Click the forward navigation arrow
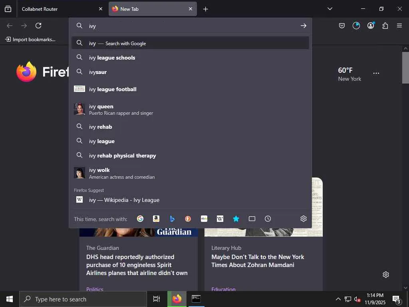This screenshot has height=307, width=409. (x=24, y=26)
